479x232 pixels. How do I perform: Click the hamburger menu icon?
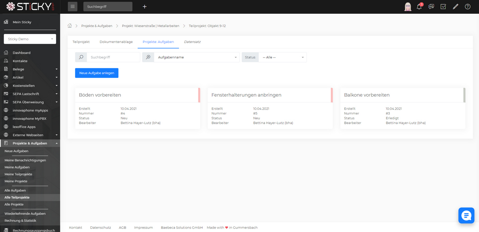coord(73,6)
